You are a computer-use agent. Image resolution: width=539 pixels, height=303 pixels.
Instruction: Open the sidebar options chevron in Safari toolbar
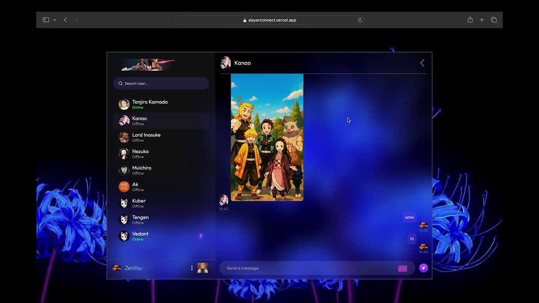(x=54, y=20)
